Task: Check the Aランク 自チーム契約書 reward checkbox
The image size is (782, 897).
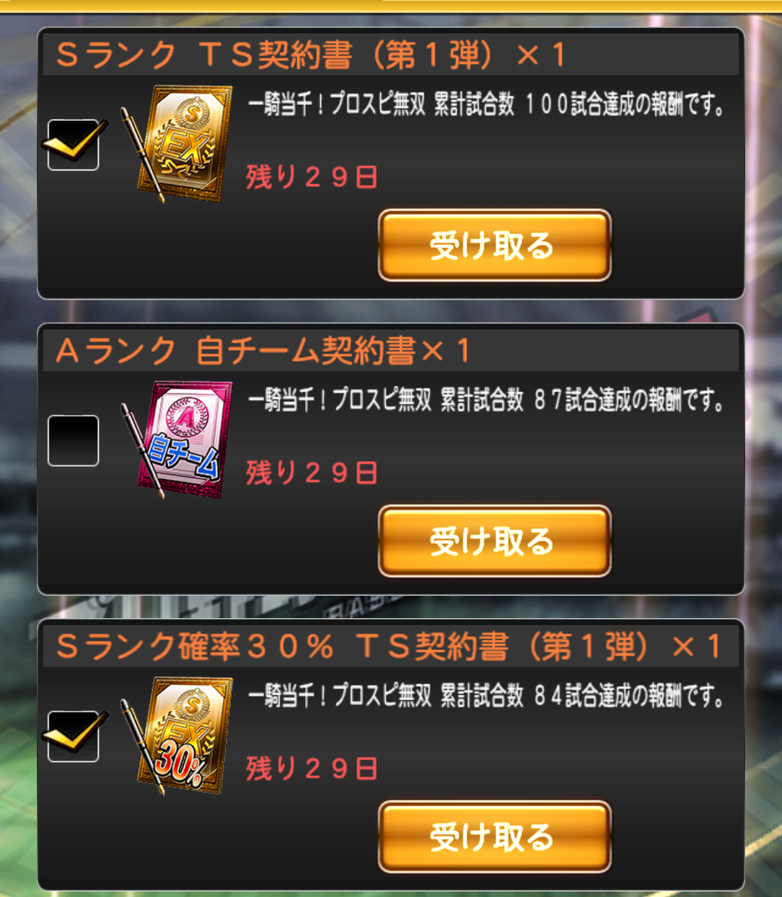Action: (x=73, y=441)
